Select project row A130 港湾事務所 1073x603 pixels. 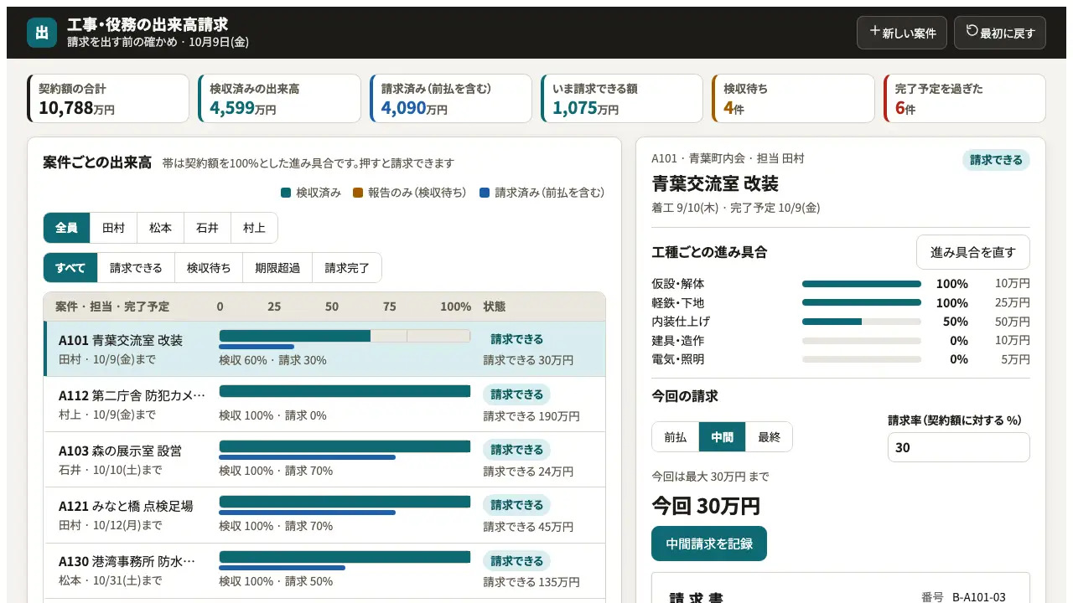click(x=324, y=570)
